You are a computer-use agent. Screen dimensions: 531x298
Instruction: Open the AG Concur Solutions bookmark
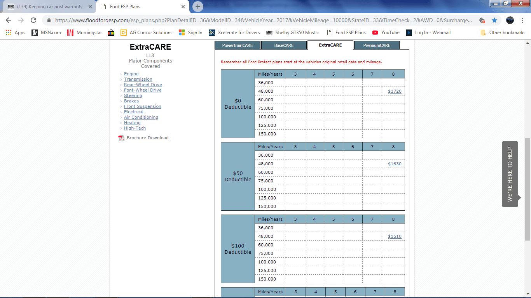146,33
